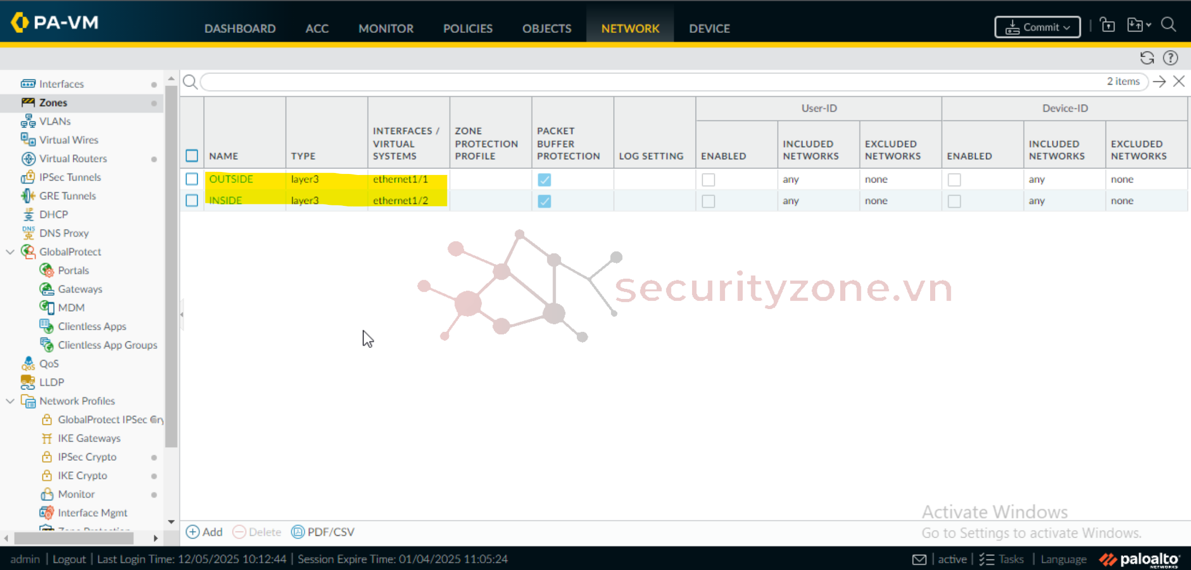Toggle the select-all checkbox in the table header
Screen dimensions: 1191x570
pyautogui.click(x=192, y=155)
